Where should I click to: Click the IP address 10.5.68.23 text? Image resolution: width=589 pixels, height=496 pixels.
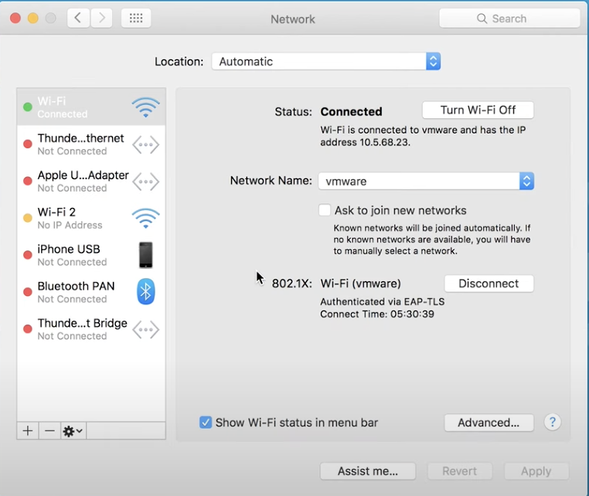pyautogui.click(x=385, y=142)
